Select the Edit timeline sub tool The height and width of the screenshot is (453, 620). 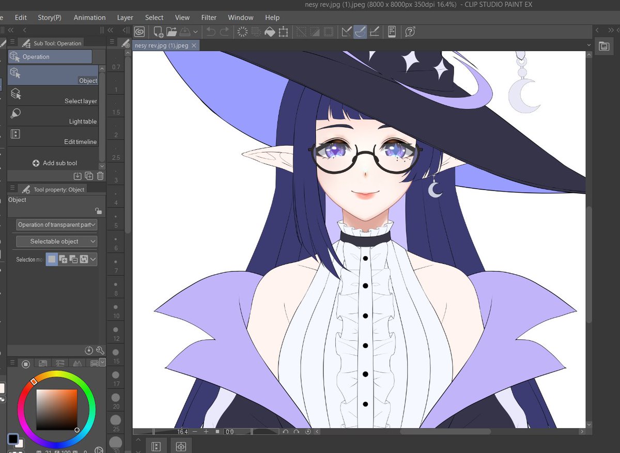[53, 136]
